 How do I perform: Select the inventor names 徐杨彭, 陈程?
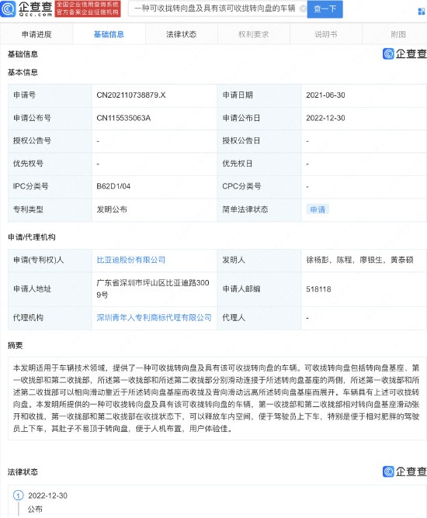[328, 260]
